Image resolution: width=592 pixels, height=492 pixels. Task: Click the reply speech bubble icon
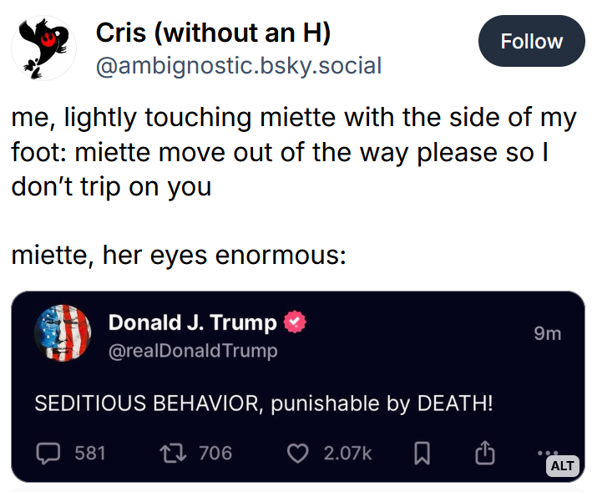[48, 453]
